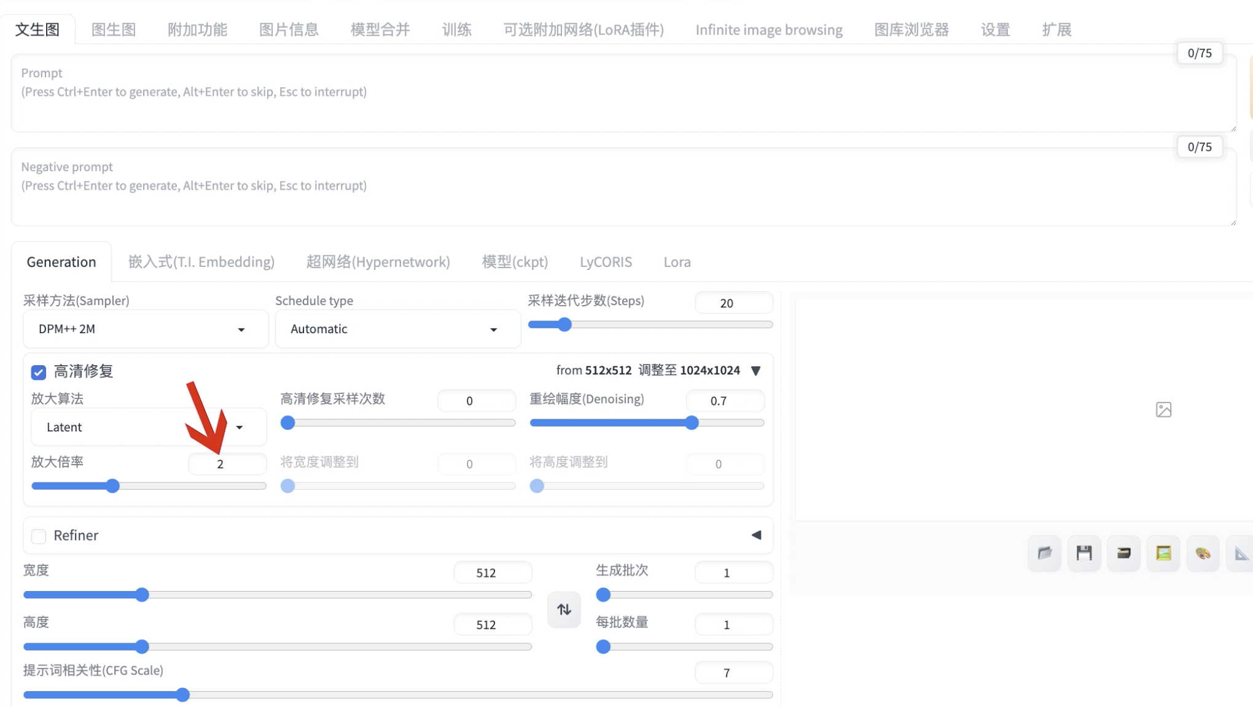
Task: Click into the Prompt text area
Action: pos(624,93)
